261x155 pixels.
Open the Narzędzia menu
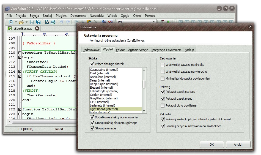97,16
